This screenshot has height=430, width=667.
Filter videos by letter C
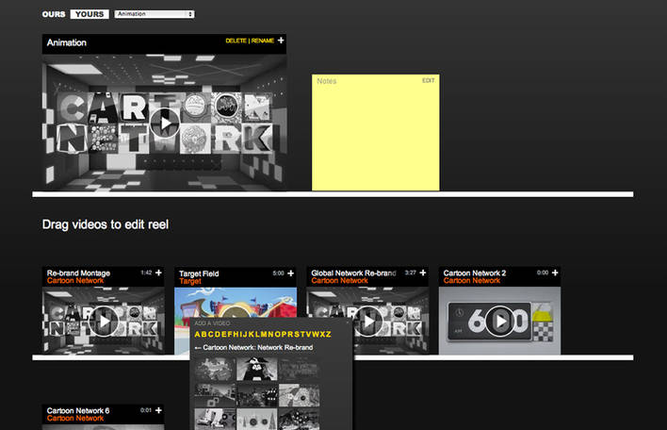coord(211,334)
